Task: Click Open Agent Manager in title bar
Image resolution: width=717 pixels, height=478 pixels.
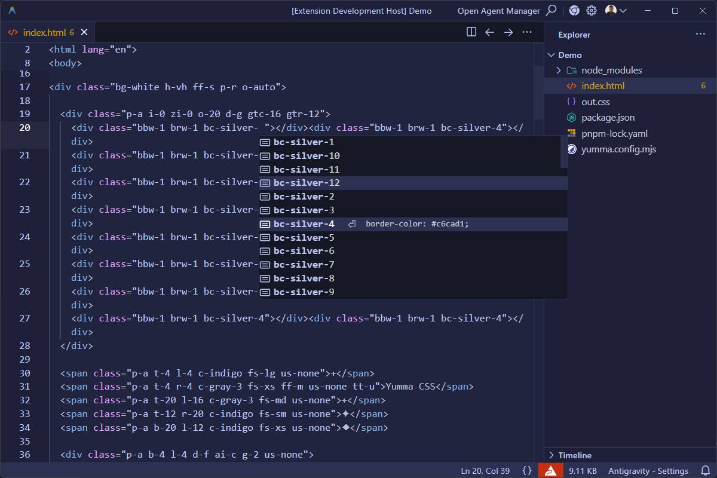Action: [500, 10]
